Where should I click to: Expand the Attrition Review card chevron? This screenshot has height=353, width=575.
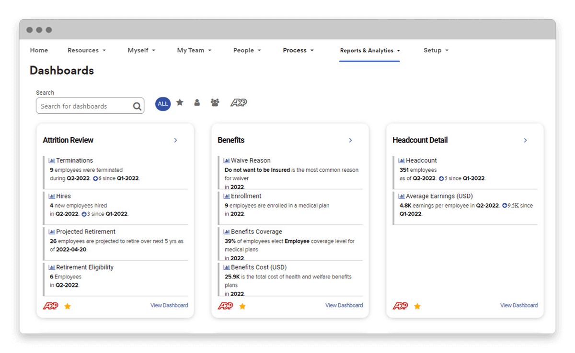pos(175,140)
